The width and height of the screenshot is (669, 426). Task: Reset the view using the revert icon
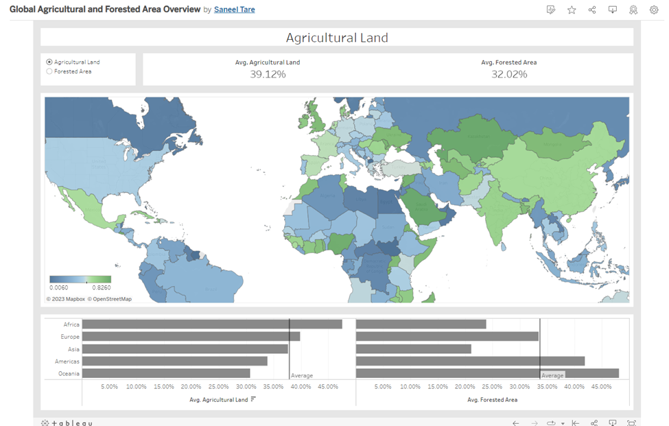point(575,423)
